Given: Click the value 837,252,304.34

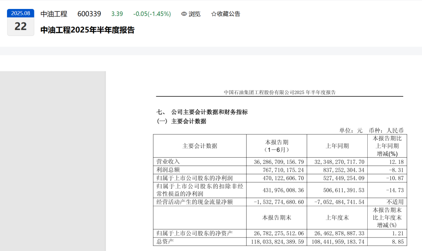Looking at the screenshot, I should click(x=344, y=170).
